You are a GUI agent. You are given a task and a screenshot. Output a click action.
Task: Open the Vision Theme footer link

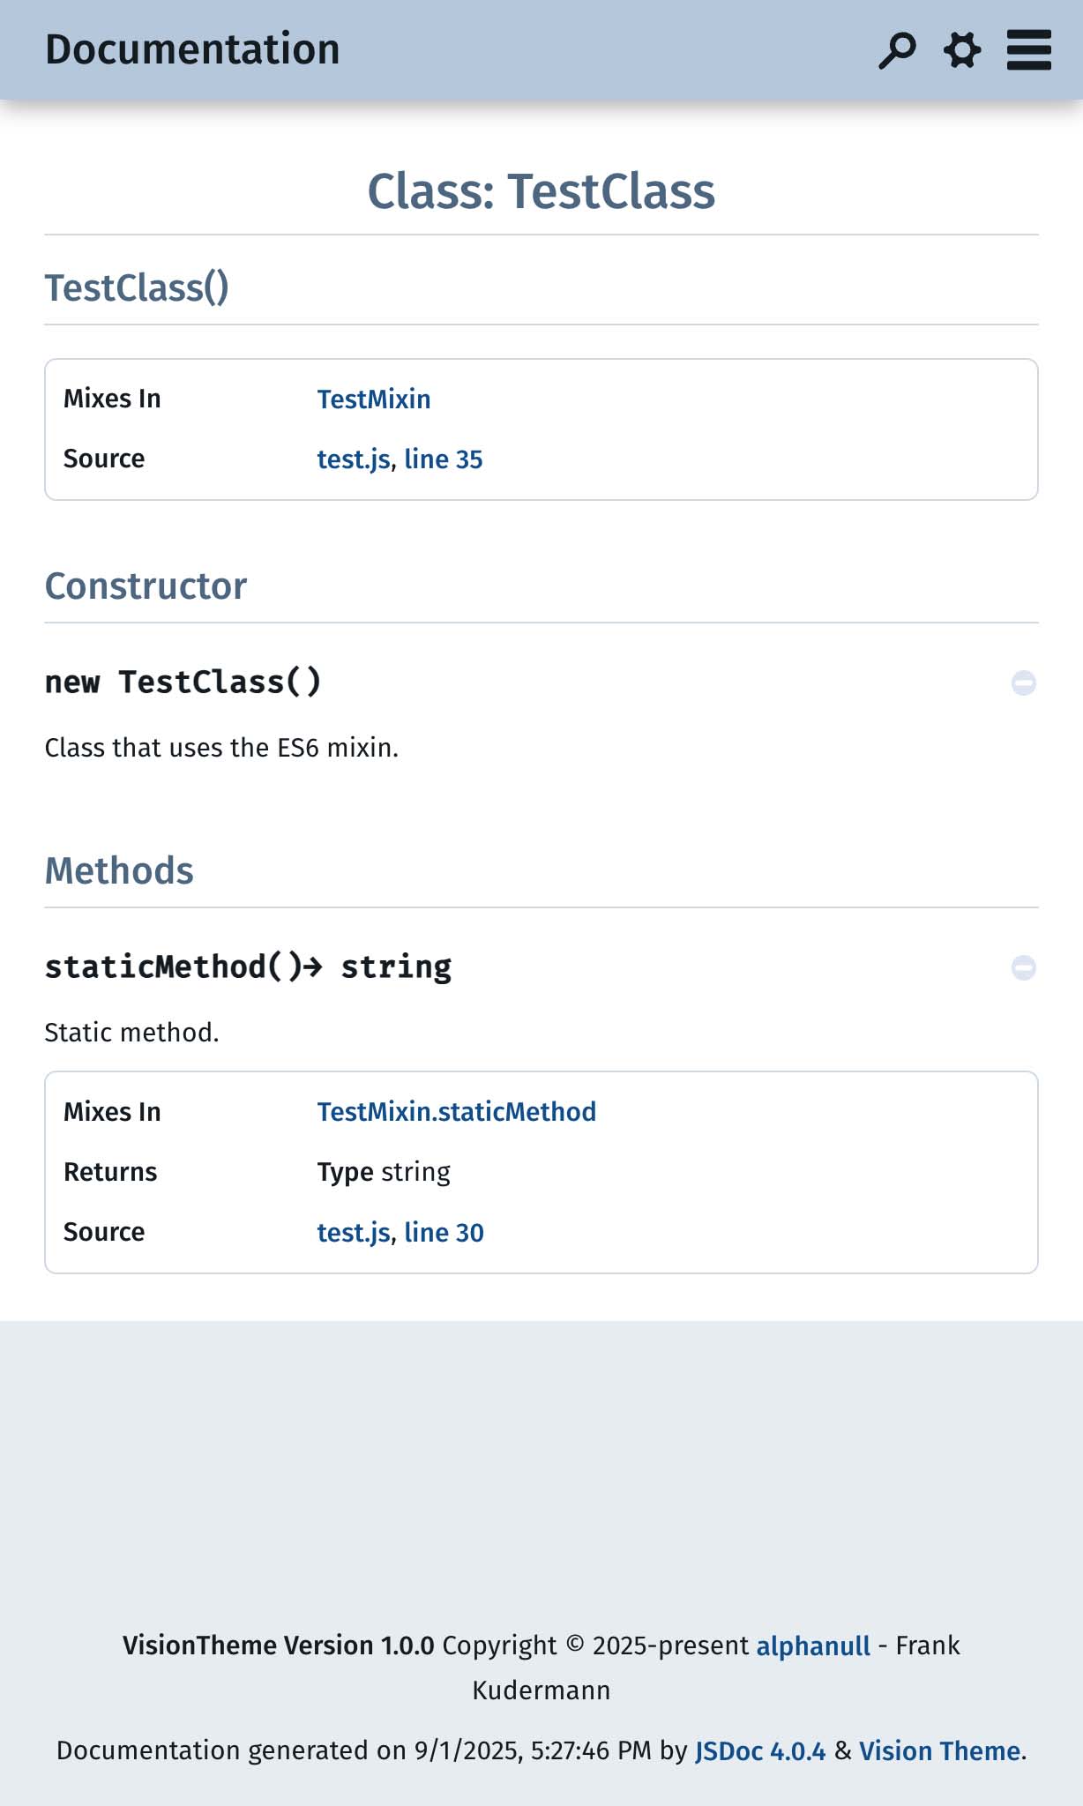(940, 1751)
